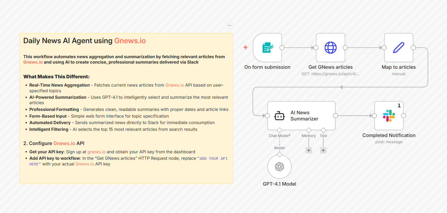The image size is (447, 213).
Task: Click the 'What Makes This Different:' heading
Action: tap(56, 77)
